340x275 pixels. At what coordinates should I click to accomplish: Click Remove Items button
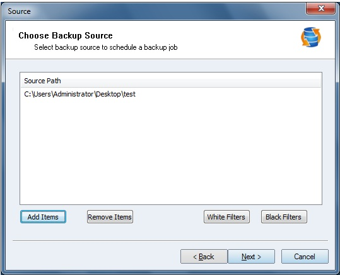110,217
